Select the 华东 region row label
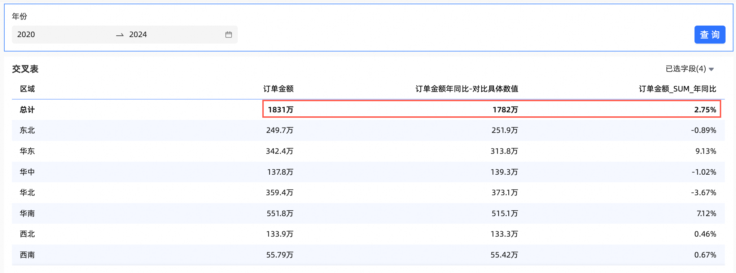This screenshot has width=736, height=273. pos(27,151)
